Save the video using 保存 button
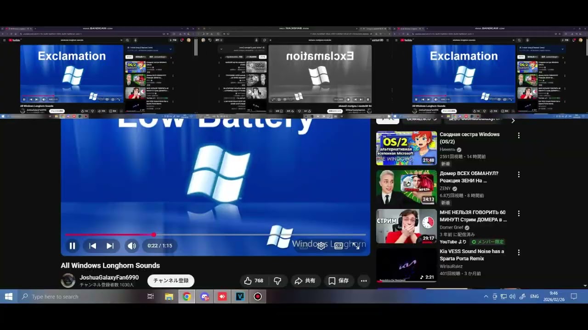This screenshot has width=588, height=330. [x=339, y=280]
